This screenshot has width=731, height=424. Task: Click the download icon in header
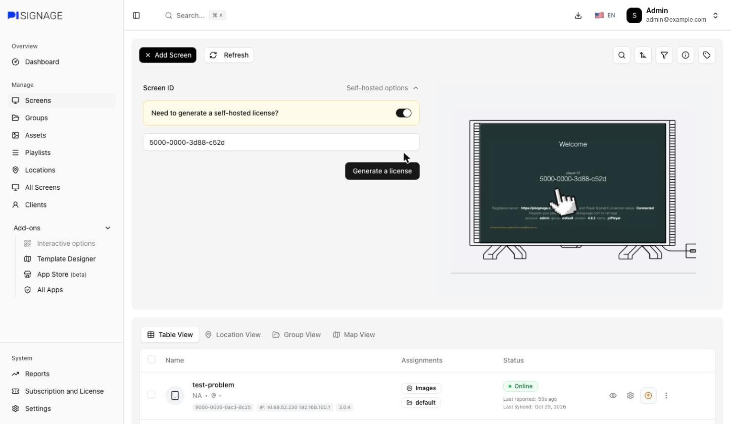pyautogui.click(x=578, y=16)
